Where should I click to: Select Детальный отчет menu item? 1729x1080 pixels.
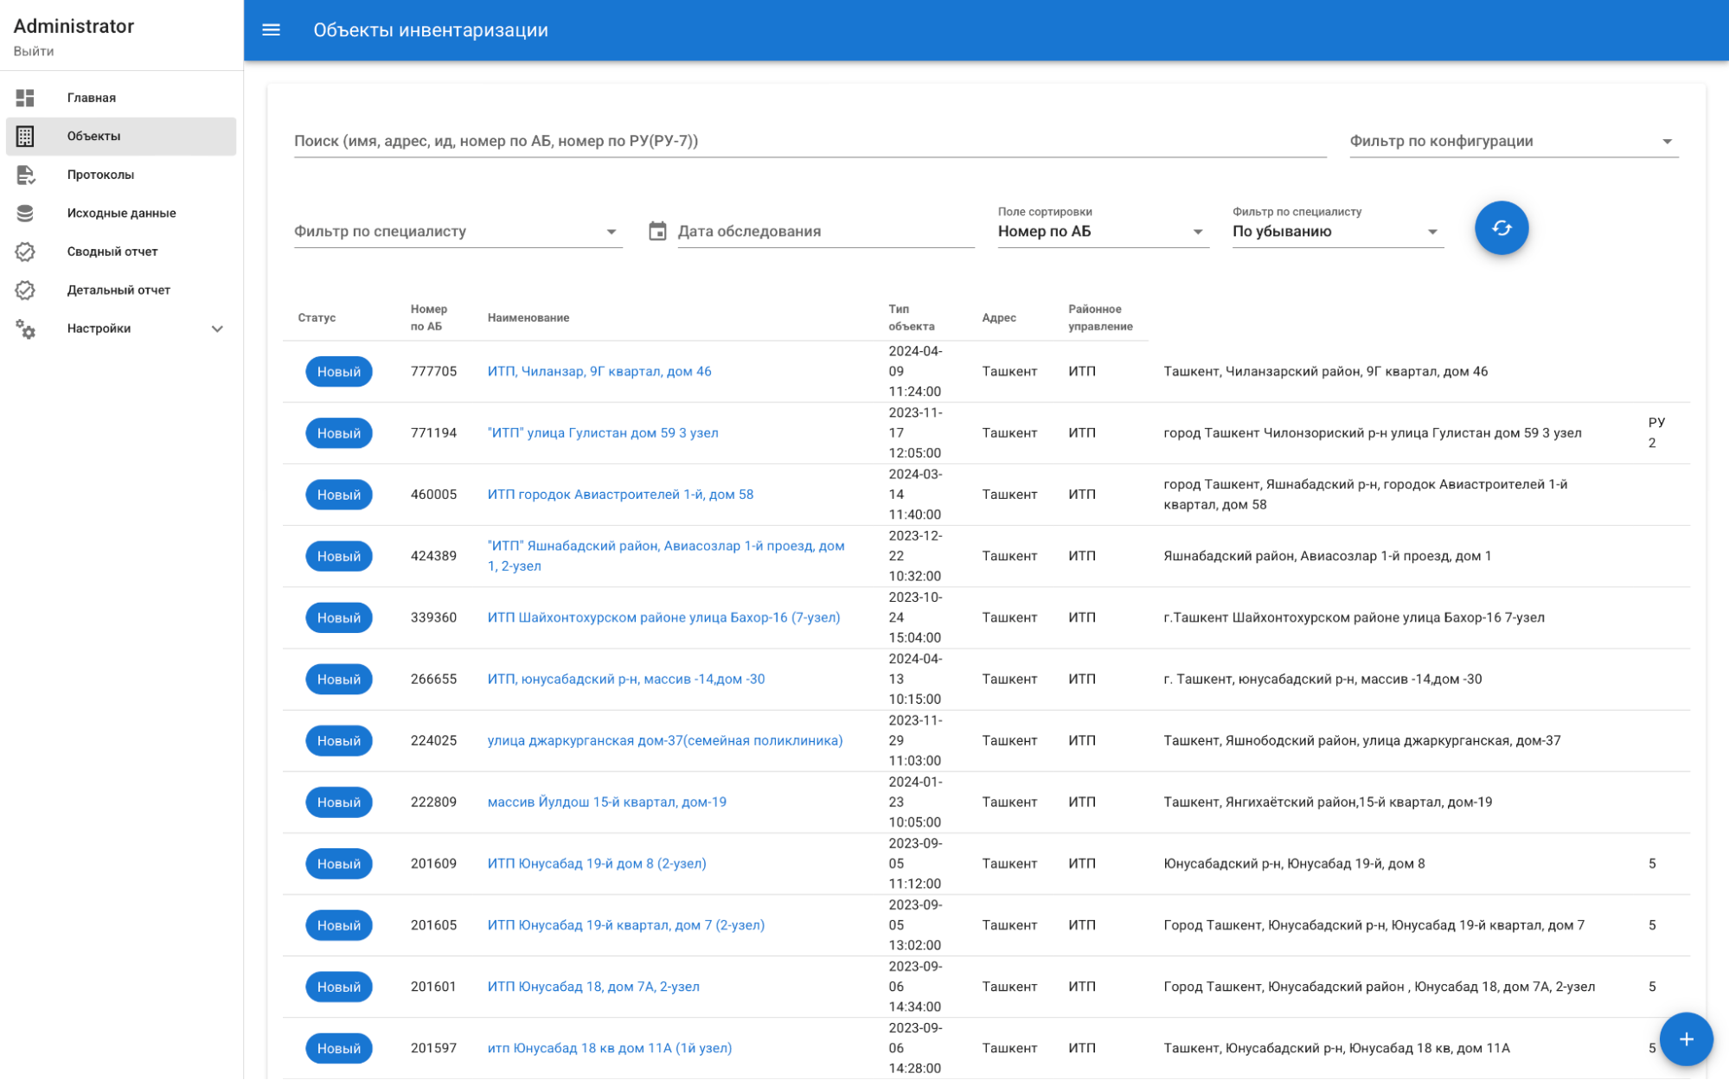(x=121, y=290)
